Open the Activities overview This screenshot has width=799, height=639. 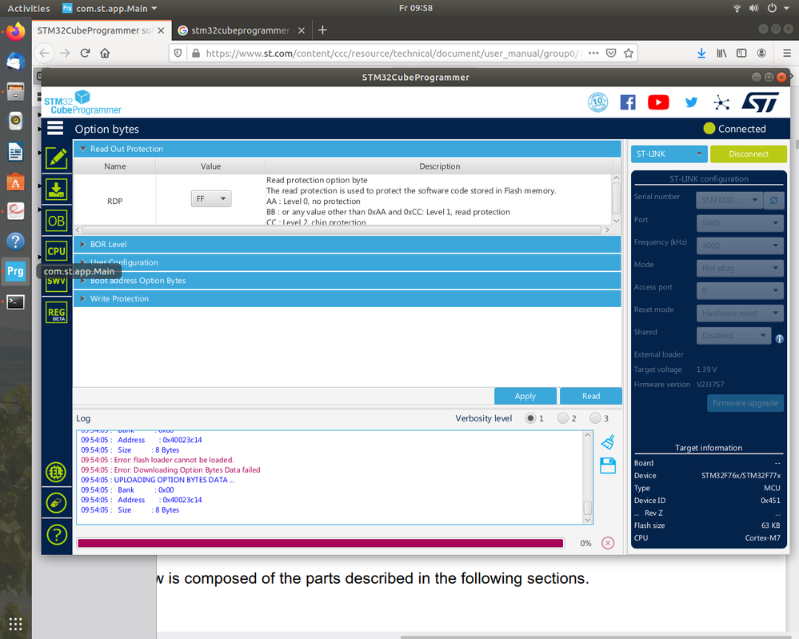coord(29,8)
